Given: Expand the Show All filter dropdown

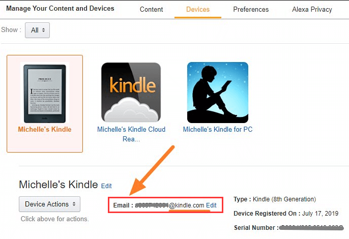Looking at the screenshot, I should (38, 30).
